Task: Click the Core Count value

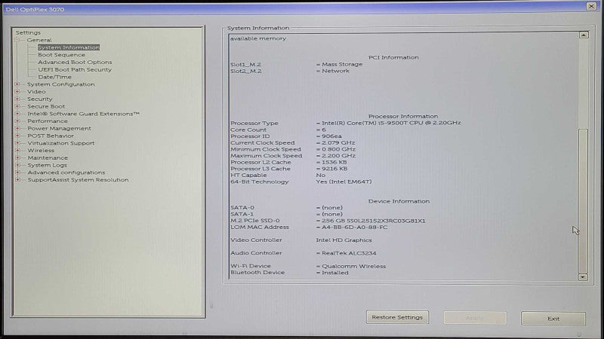Action: pos(324,130)
